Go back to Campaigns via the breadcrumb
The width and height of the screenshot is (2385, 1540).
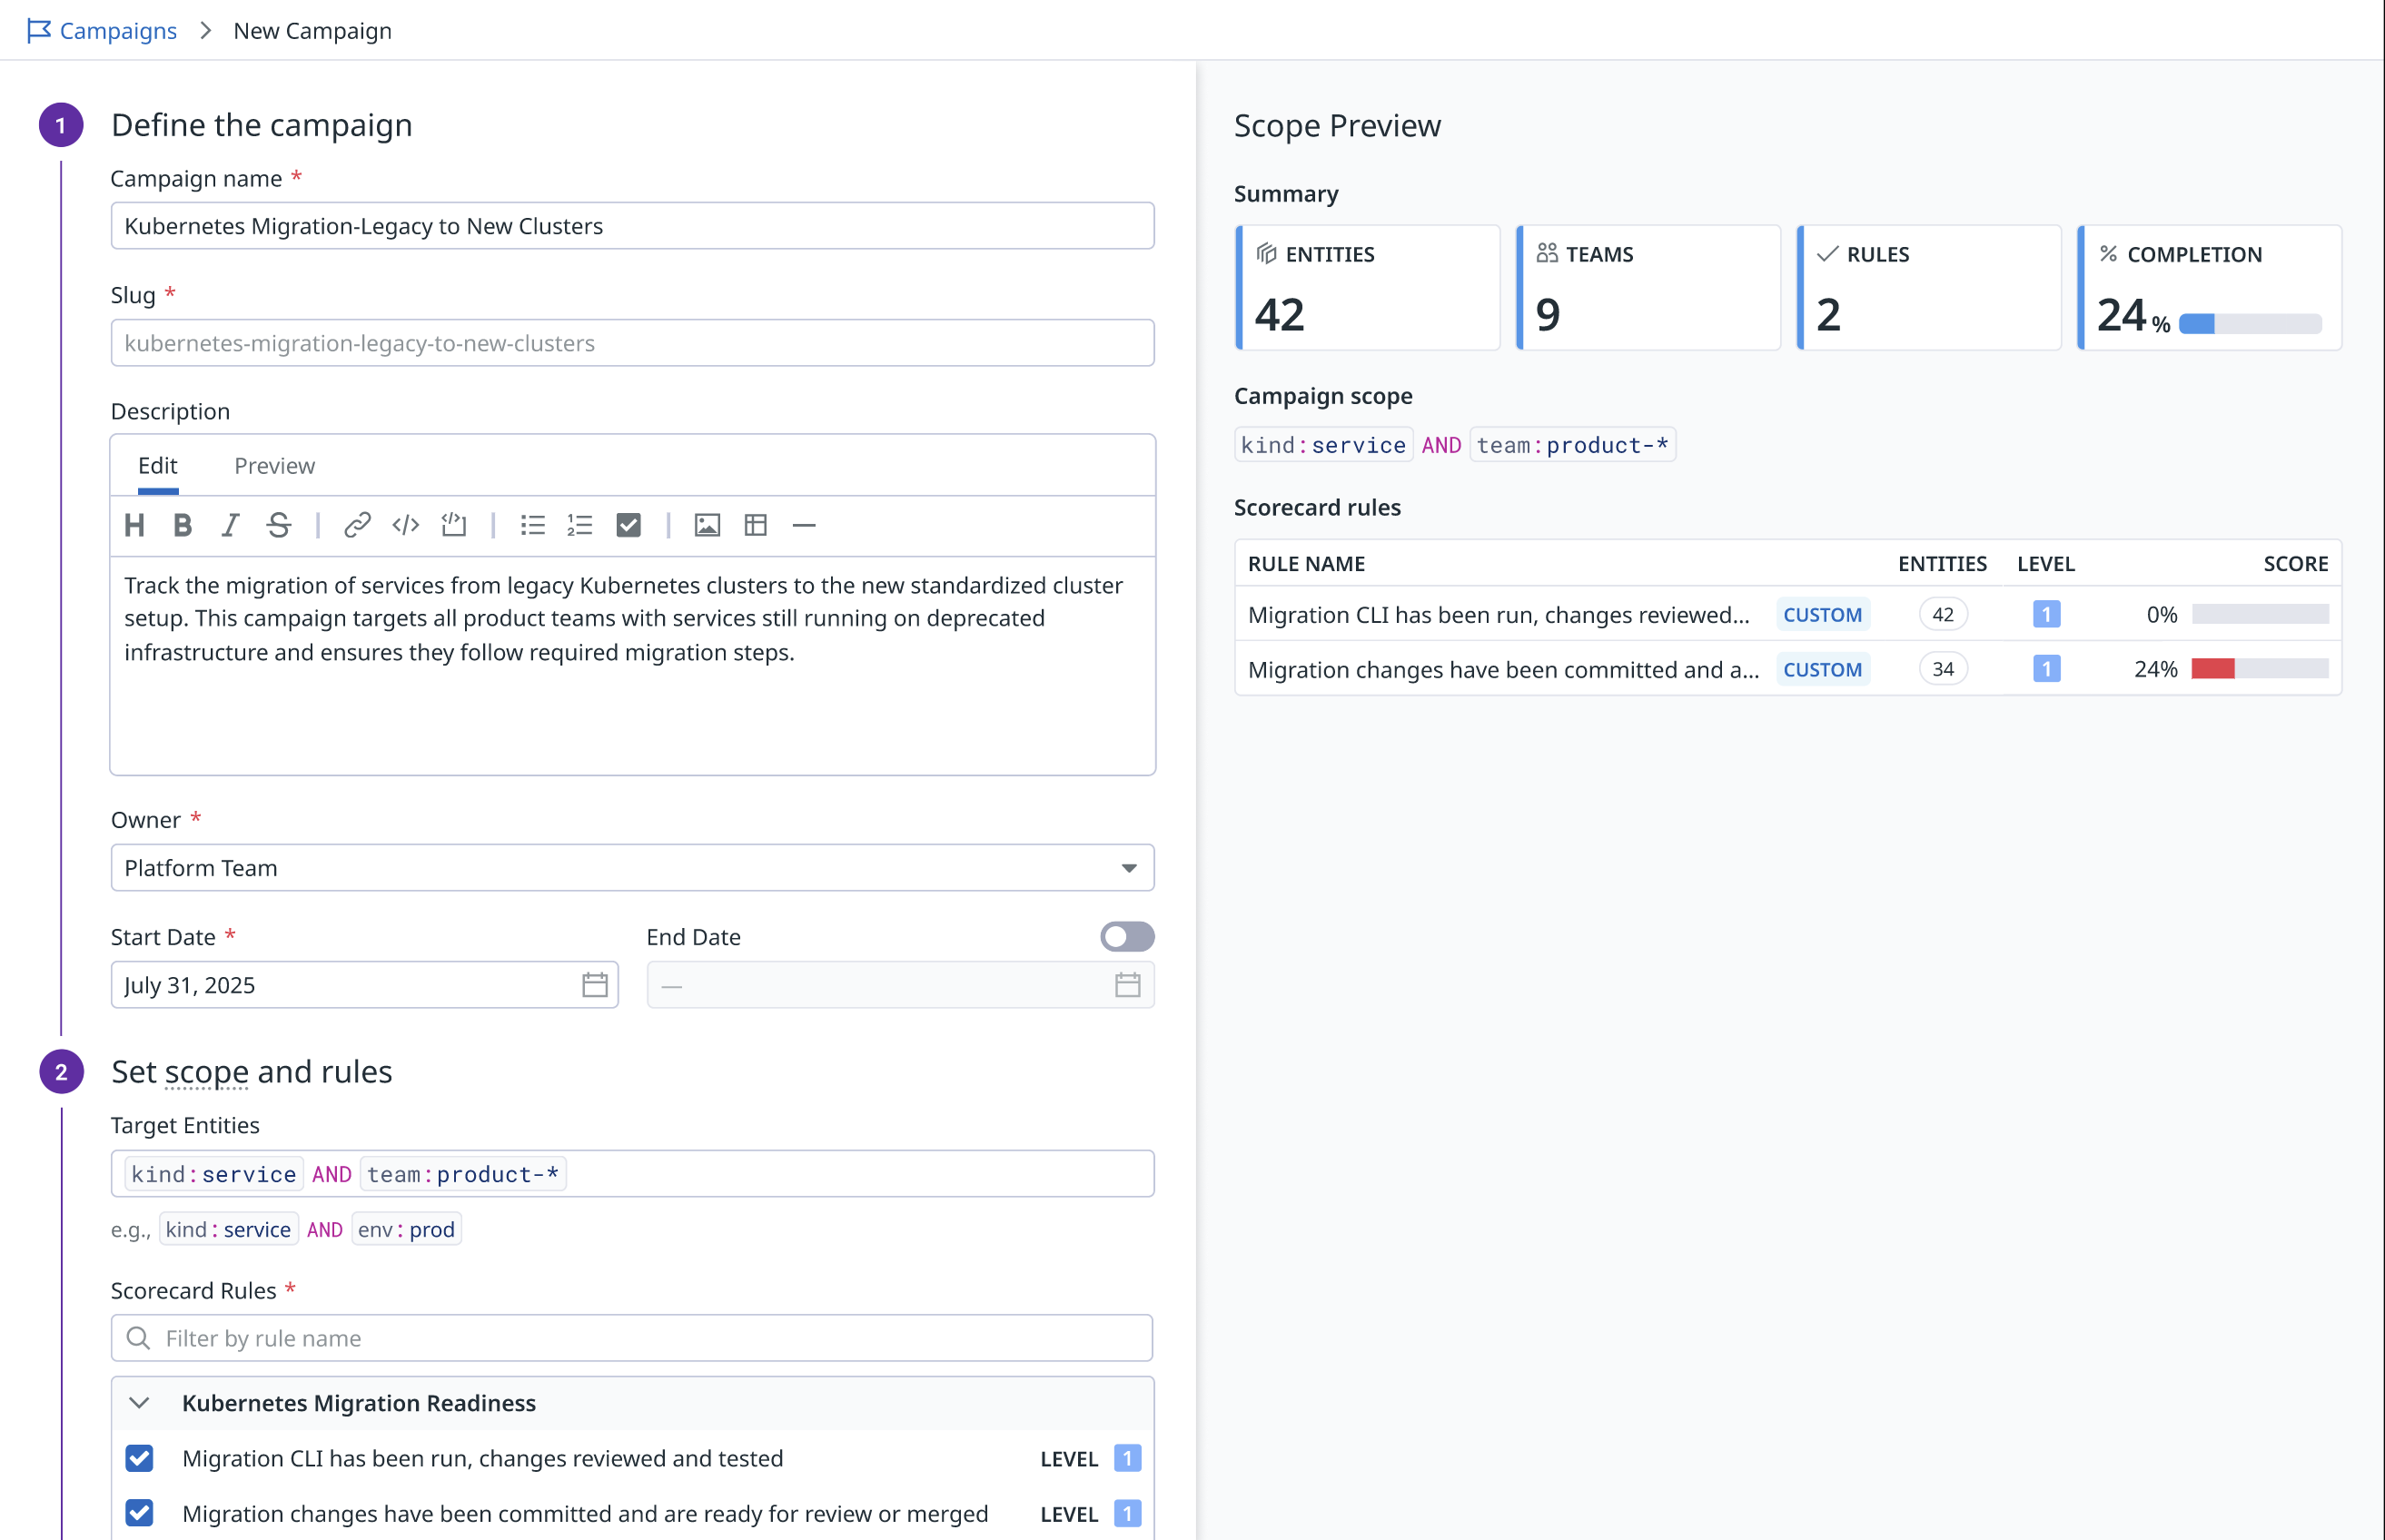click(x=117, y=30)
